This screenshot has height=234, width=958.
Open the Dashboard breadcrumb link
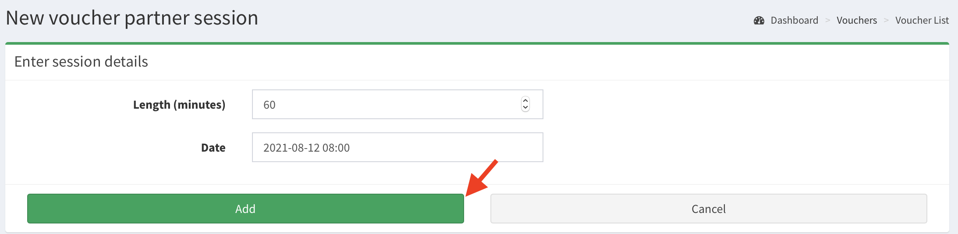794,21
